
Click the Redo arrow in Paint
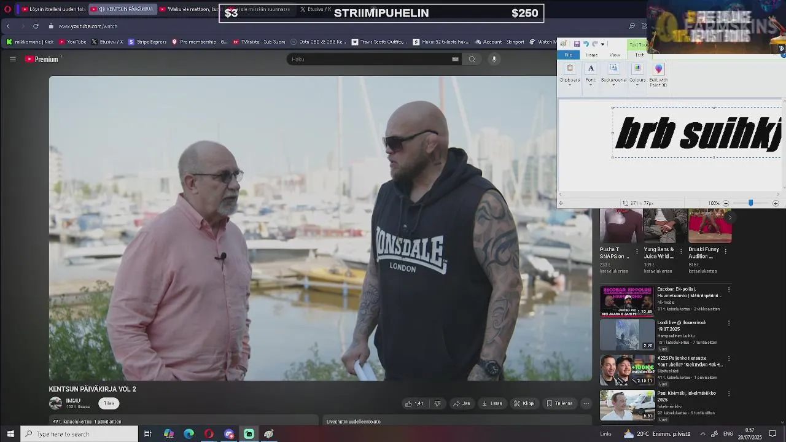594,44
